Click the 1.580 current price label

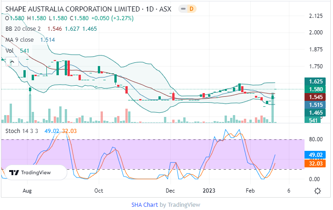315,89
